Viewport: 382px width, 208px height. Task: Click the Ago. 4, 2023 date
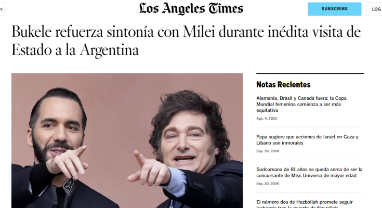click(x=267, y=119)
